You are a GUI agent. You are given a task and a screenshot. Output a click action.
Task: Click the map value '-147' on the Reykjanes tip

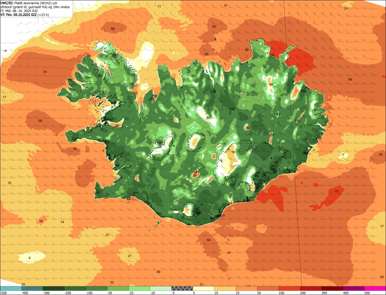(97, 192)
